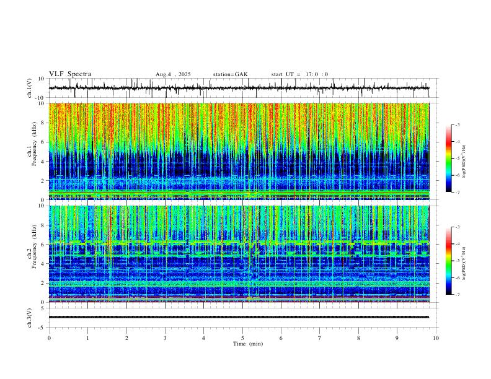The image size is (491, 379).
Task: Click the "4" kHz tick on ch.2 spectrogram axis
Action: point(43,264)
